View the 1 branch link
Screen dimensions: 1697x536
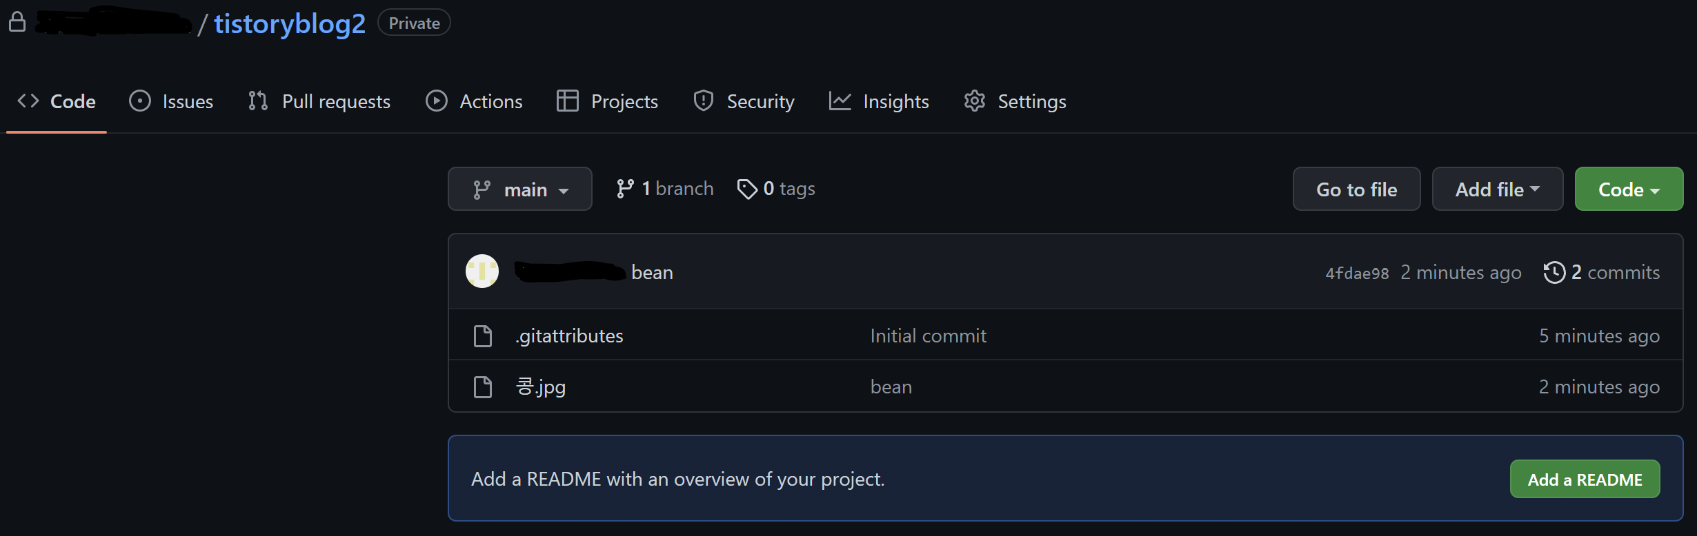click(x=665, y=189)
